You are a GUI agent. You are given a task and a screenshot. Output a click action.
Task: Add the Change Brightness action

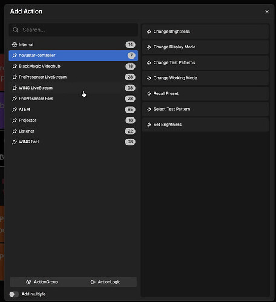tap(205, 31)
